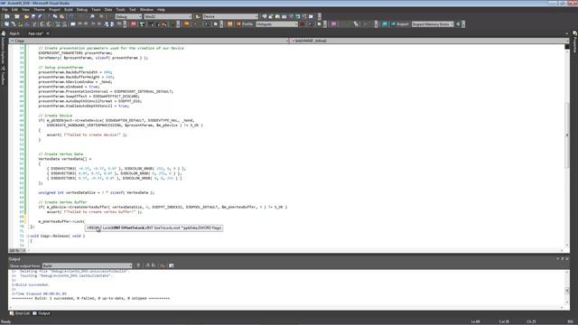Go to next message in Output

click(154, 265)
